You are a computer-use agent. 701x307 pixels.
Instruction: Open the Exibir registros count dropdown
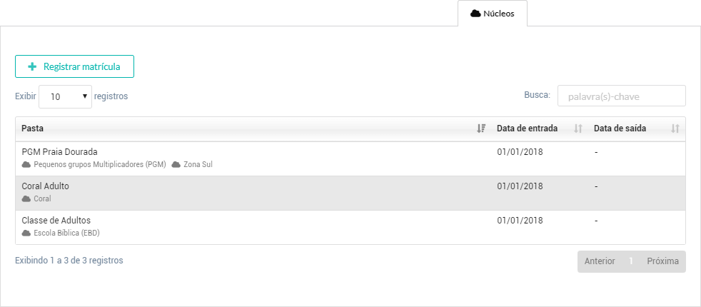click(x=65, y=96)
